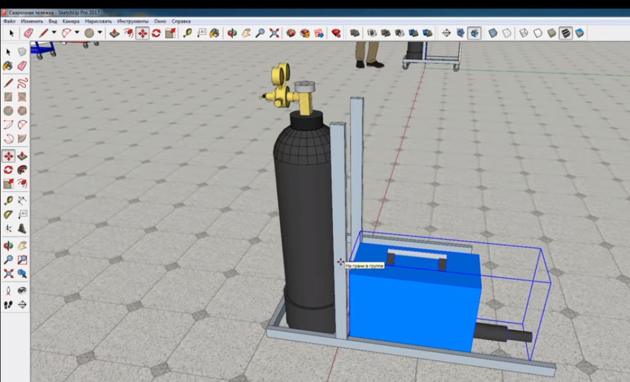Activate the Push/Pull tool in top toolbar
Viewport: 630px width, 382px height.
coord(114,33)
